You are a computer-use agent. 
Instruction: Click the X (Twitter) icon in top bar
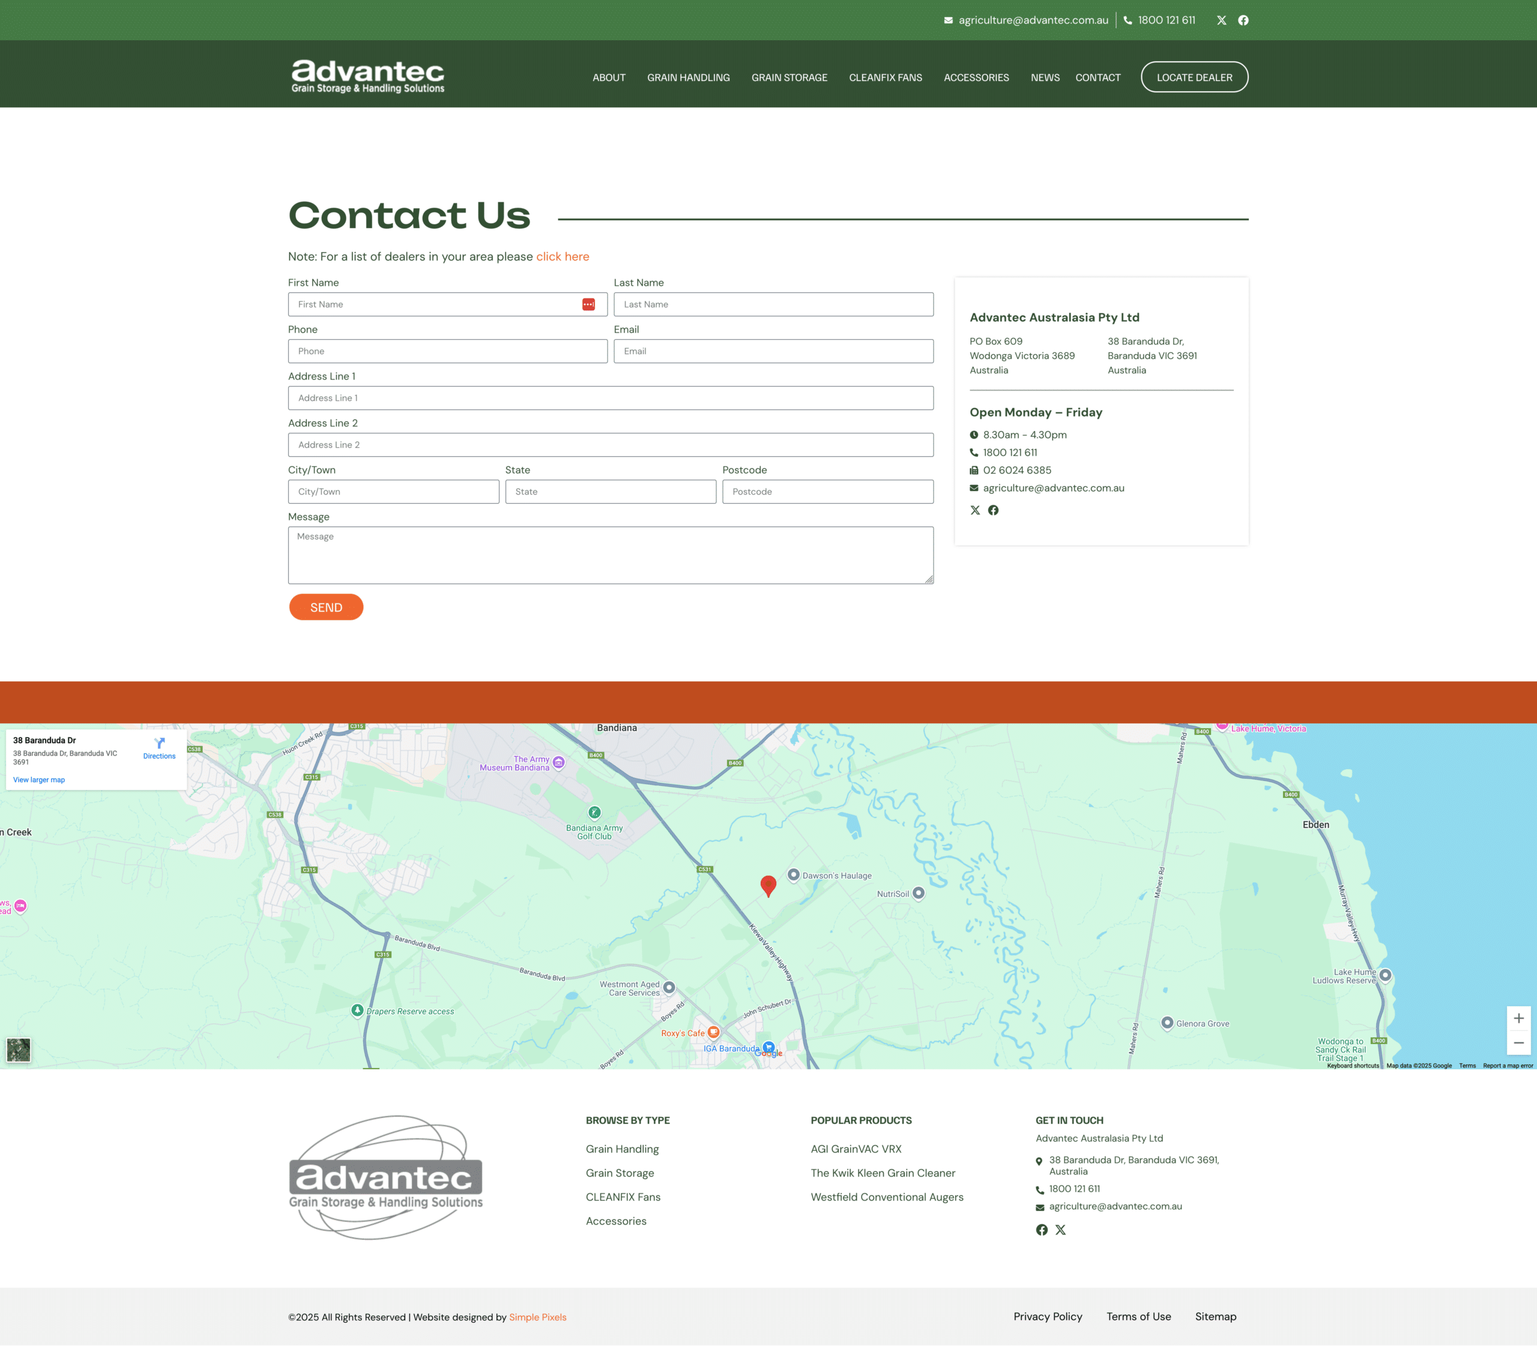coord(1221,20)
